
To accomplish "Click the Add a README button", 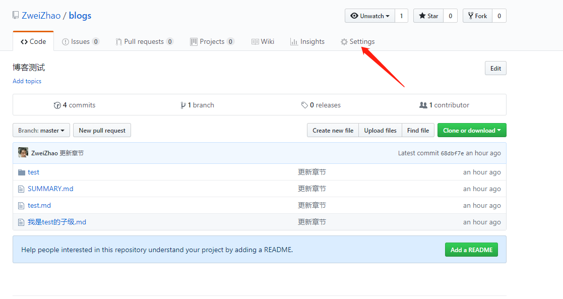I will [x=471, y=250].
